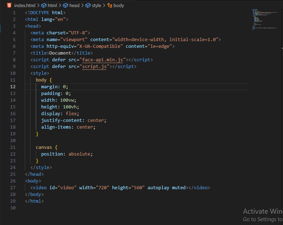Click the cube icon beside style breadcrumb
Image resolution: width=283 pixels, height=225 pixels.
(x=88, y=6)
